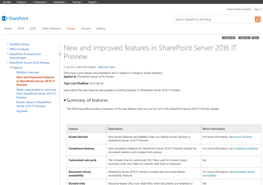Open the IT Resources dropdown menu
Image resolution: width=263 pixels, height=185 pixels.
click(x=44, y=2)
